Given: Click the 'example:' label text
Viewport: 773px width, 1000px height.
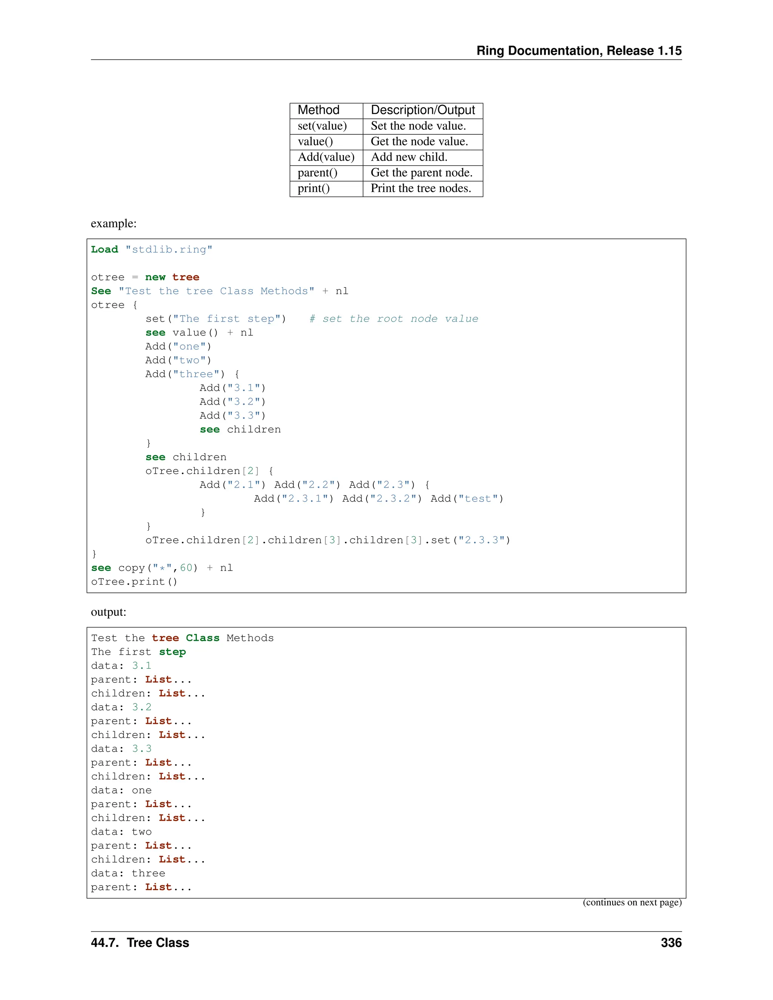Looking at the screenshot, I should (x=114, y=223).
